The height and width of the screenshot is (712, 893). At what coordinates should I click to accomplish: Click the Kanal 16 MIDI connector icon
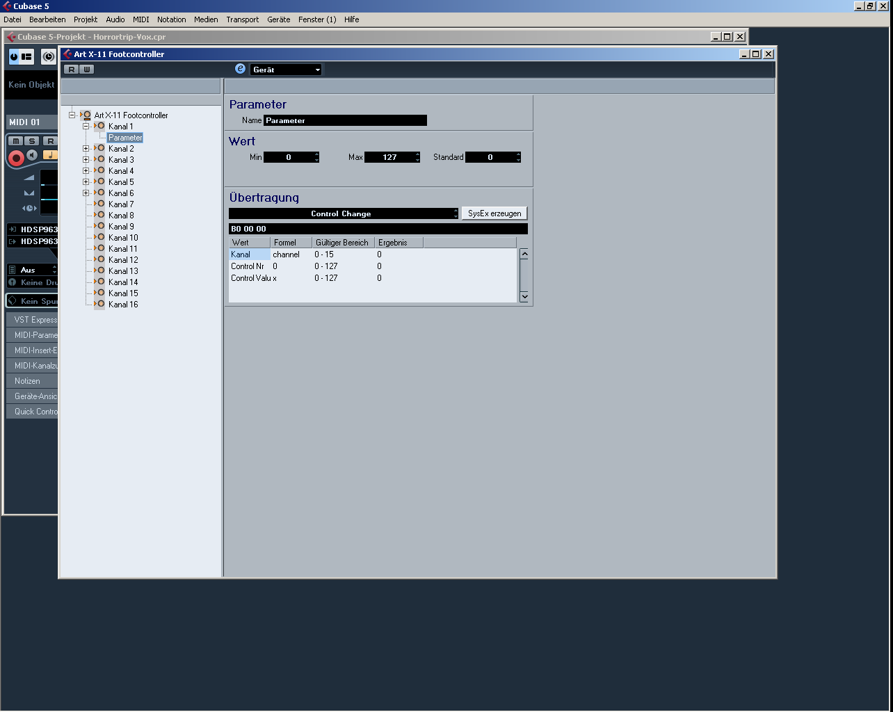(x=99, y=304)
